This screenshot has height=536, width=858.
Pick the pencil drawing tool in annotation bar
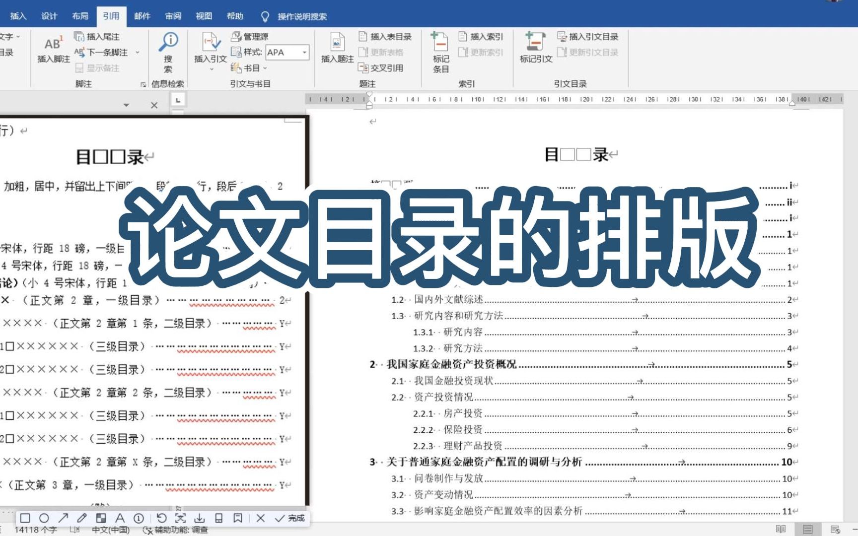click(82, 518)
